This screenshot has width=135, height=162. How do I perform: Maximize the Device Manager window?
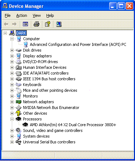(x=121, y=6)
